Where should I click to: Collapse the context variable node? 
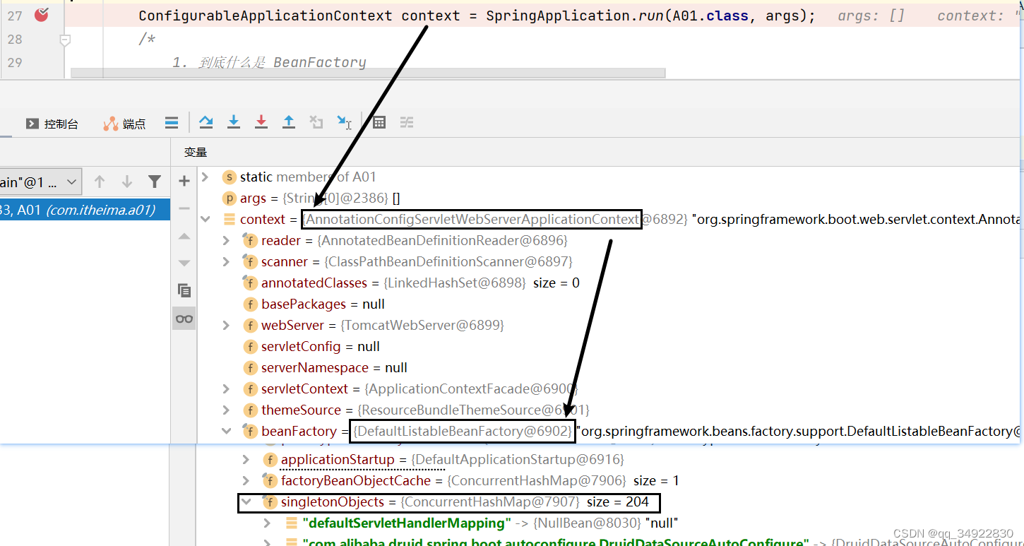point(205,219)
